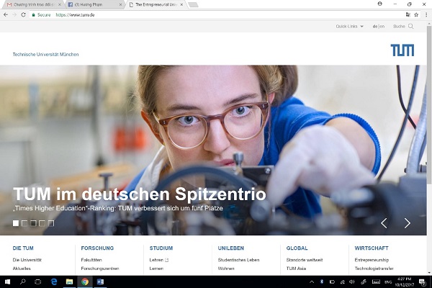Open File Explorer from the taskbar
This screenshot has height=288, width=432.
(69, 282)
